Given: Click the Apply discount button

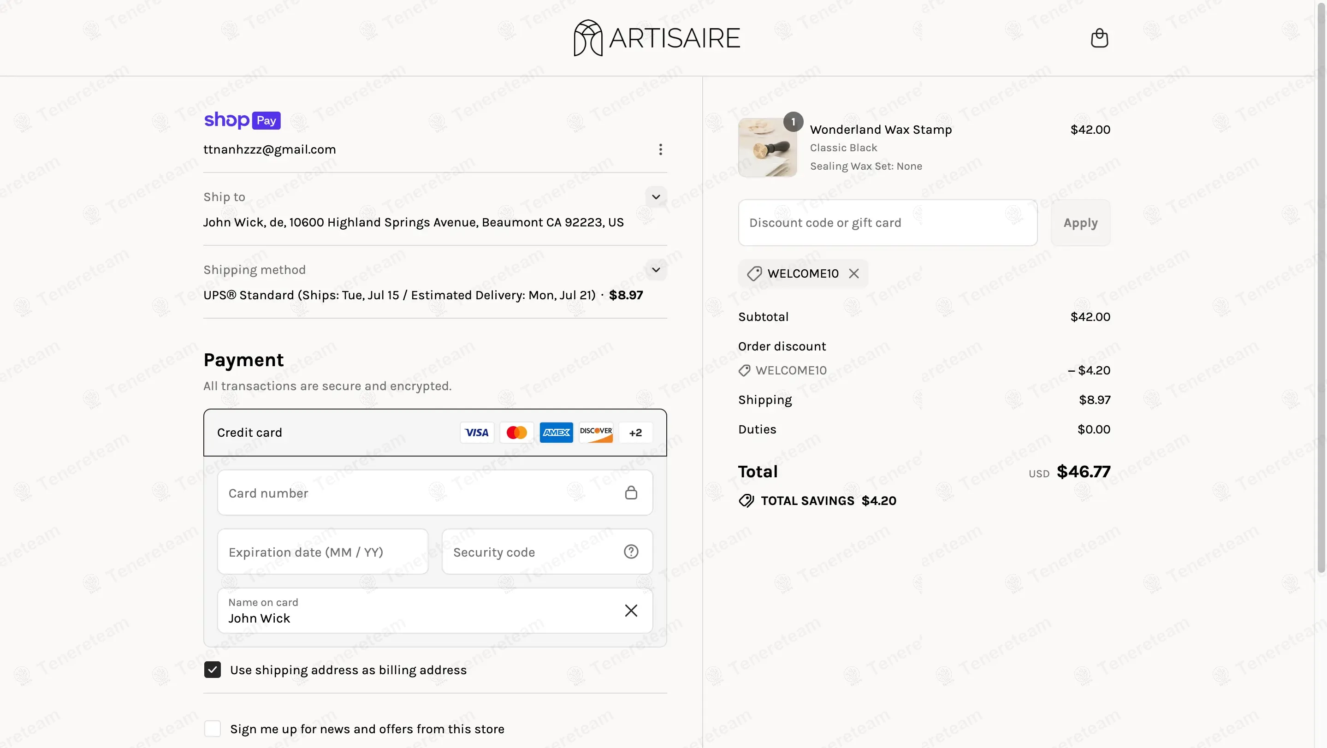Looking at the screenshot, I should point(1081,223).
